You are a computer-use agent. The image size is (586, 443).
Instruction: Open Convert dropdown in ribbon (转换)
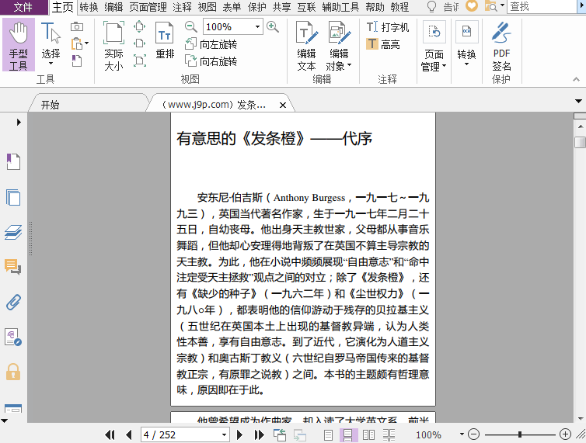(x=466, y=44)
